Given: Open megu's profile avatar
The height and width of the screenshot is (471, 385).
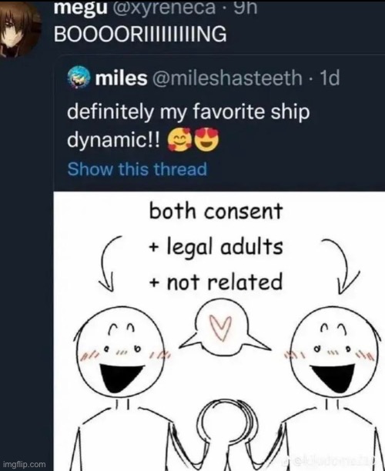Looking at the screenshot, I should pos(19,28).
